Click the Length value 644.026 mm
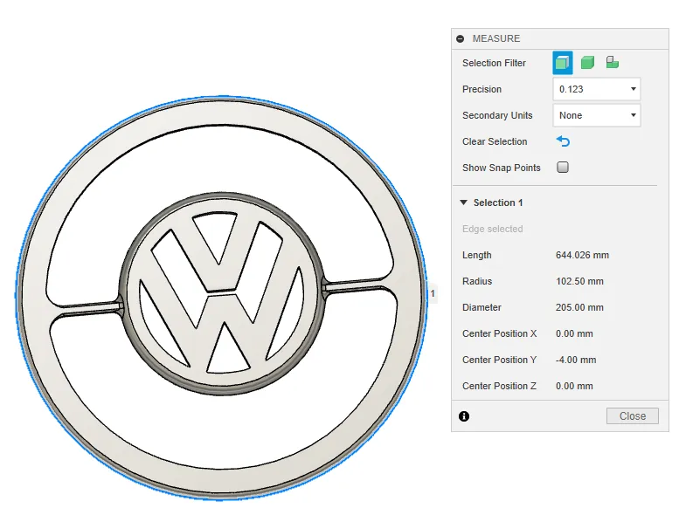The width and height of the screenshot is (679, 508). coord(582,255)
